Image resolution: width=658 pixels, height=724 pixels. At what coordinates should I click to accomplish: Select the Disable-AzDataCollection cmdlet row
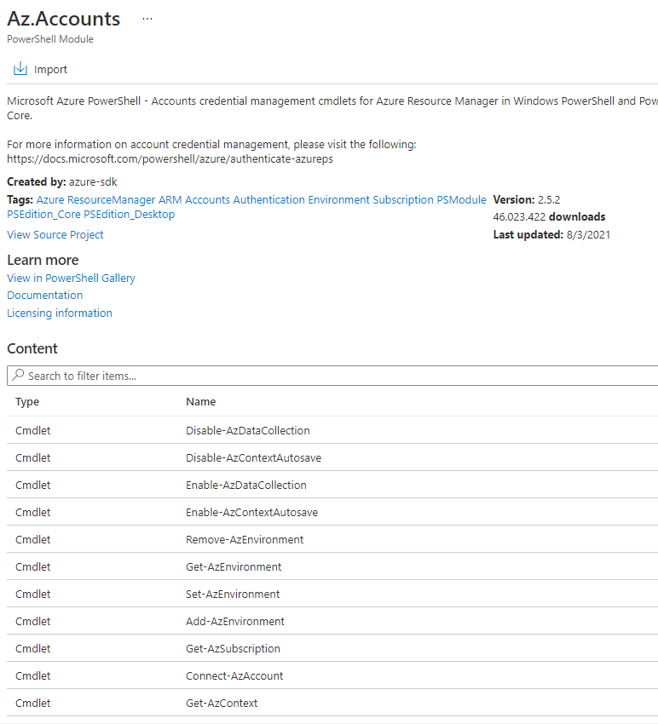point(248,431)
